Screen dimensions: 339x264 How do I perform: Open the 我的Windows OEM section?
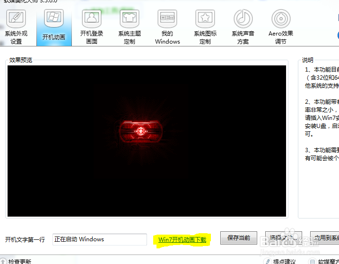coord(167,27)
